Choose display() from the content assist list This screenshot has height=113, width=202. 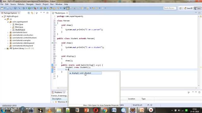[x=85, y=73]
